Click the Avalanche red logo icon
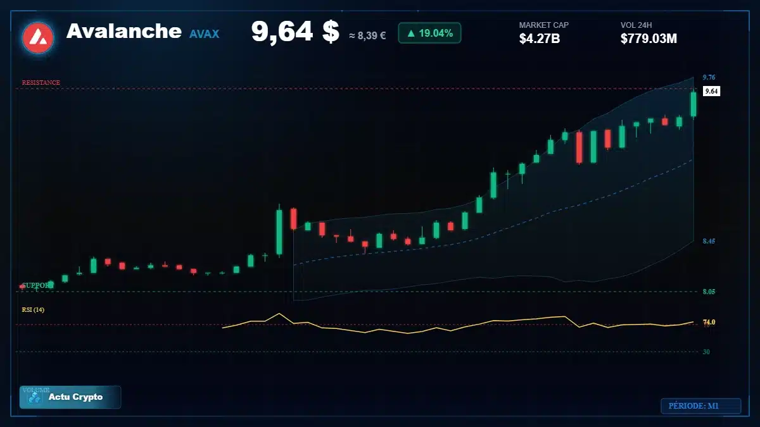 pos(38,38)
